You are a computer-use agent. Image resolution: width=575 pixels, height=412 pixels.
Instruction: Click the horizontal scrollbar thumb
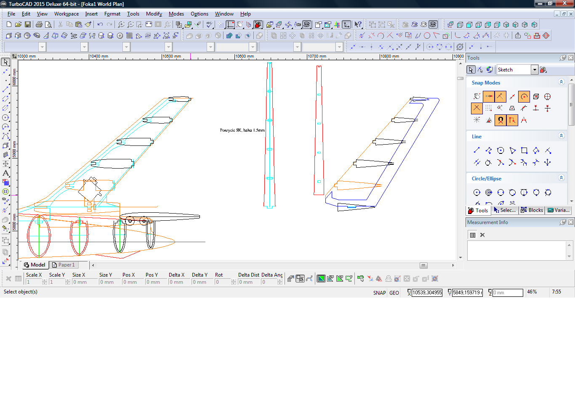[423, 265]
